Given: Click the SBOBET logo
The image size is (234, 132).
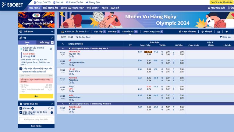Looking at the screenshot, I should 12,5.
